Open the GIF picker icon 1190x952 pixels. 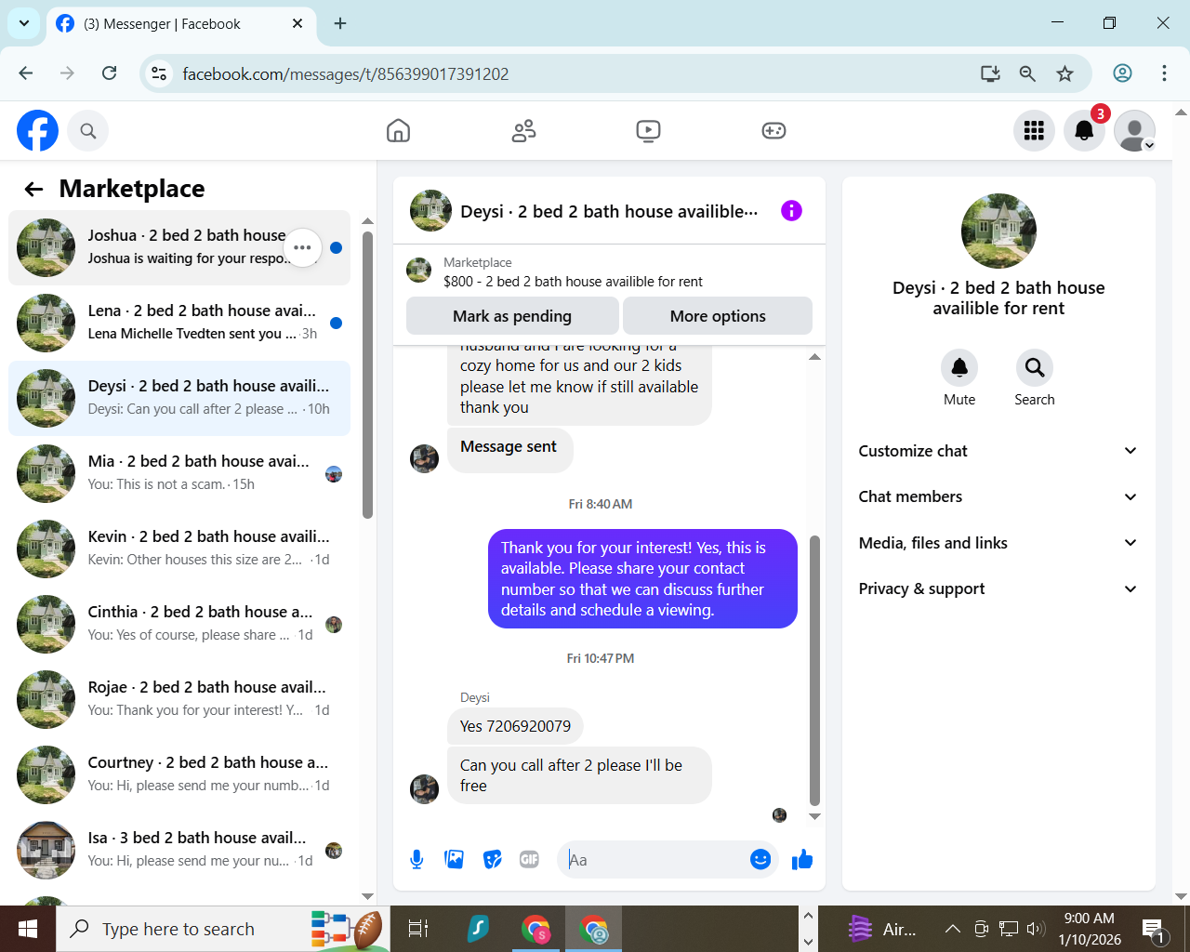tap(530, 860)
